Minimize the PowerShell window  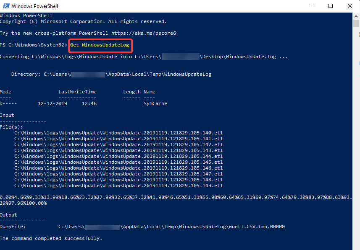click(x=311, y=6)
